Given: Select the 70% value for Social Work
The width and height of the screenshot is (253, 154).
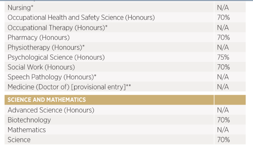Looking at the screenshot, I should click(224, 67).
